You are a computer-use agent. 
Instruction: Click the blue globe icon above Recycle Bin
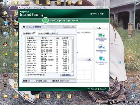coord(133,86)
